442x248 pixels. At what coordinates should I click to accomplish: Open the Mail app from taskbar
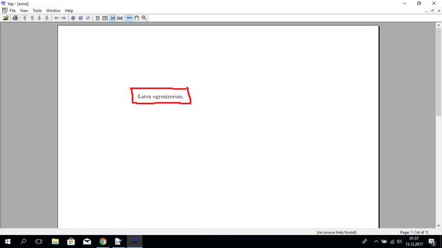pyautogui.click(x=87, y=242)
